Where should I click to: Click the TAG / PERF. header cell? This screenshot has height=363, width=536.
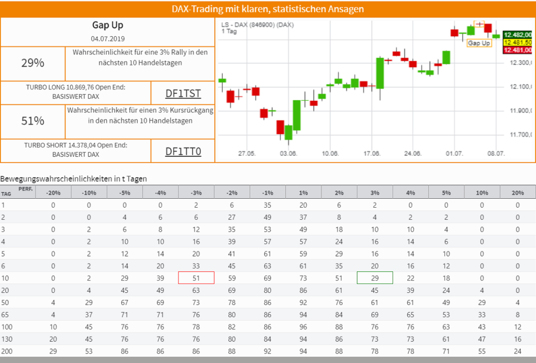pos(17,192)
